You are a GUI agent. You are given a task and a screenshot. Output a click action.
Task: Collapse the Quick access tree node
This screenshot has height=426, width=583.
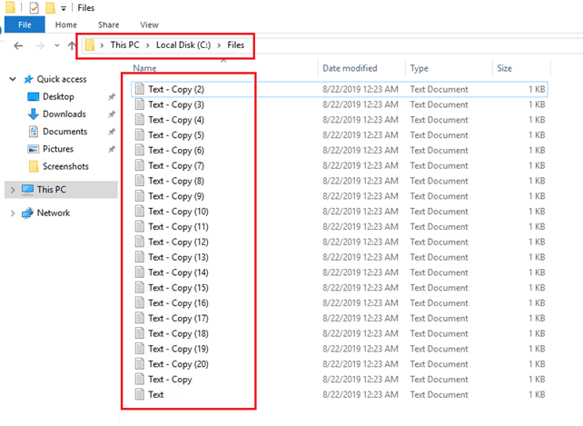tap(13, 79)
